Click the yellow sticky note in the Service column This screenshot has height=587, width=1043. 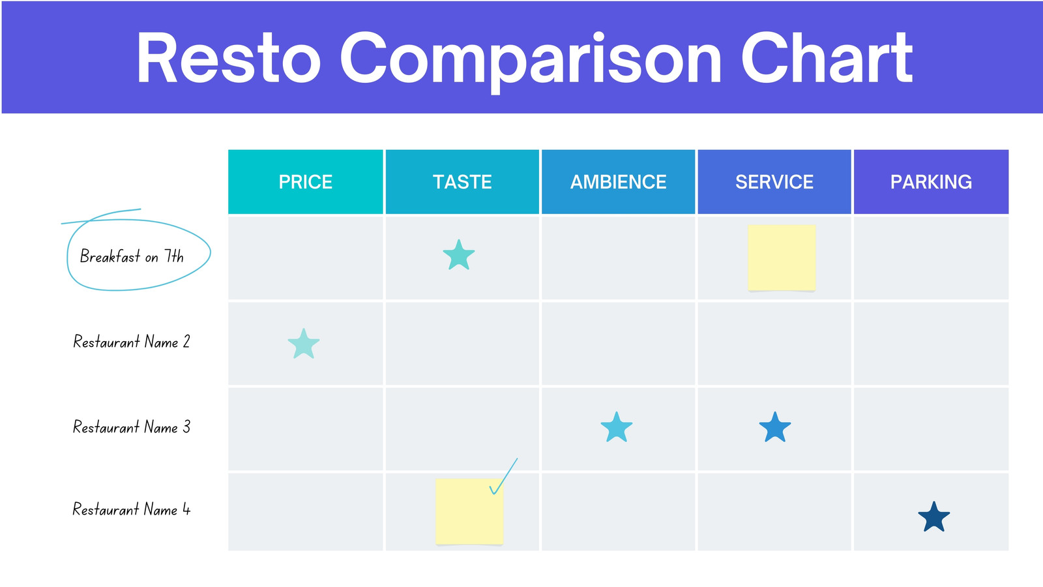[x=782, y=258]
